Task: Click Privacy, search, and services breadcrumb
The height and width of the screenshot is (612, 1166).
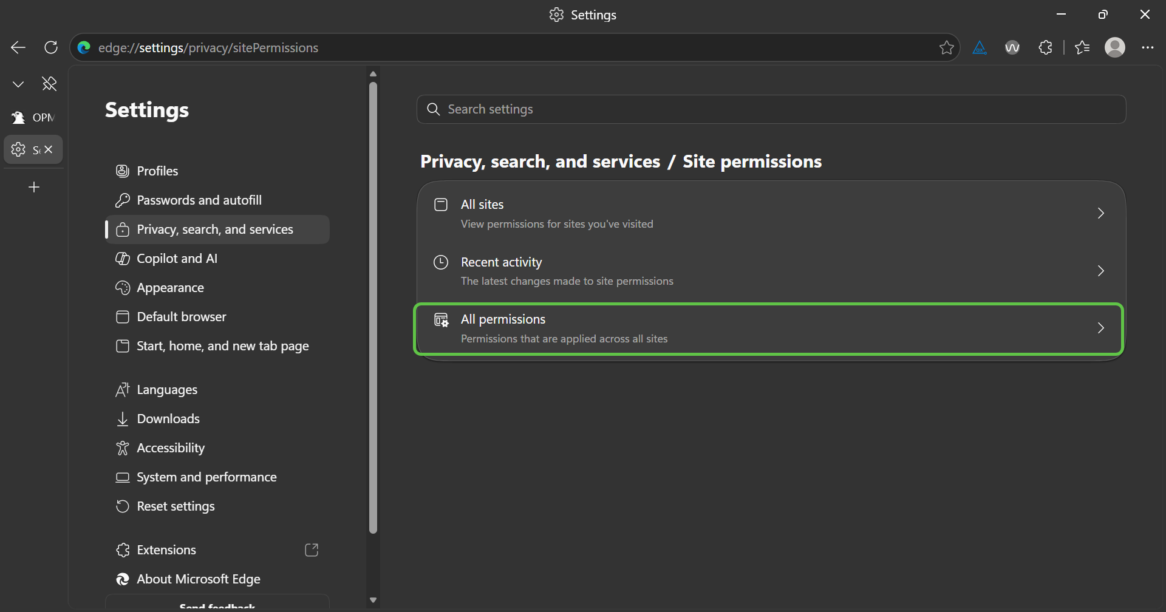Action: click(x=540, y=161)
